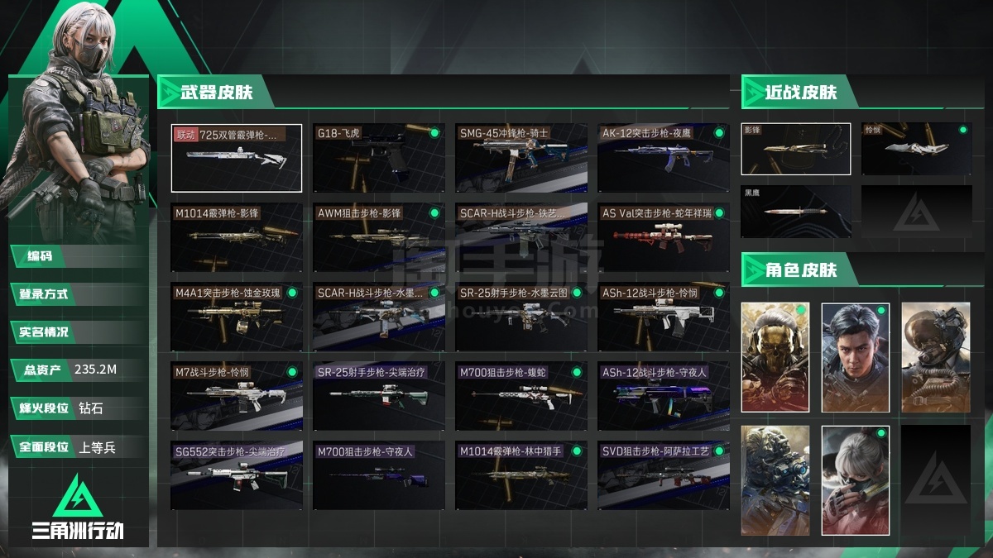993x558 pixels.
Task: Select the AS Val突击步枪-蛇年祥瑞 skin
Action: click(664, 237)
